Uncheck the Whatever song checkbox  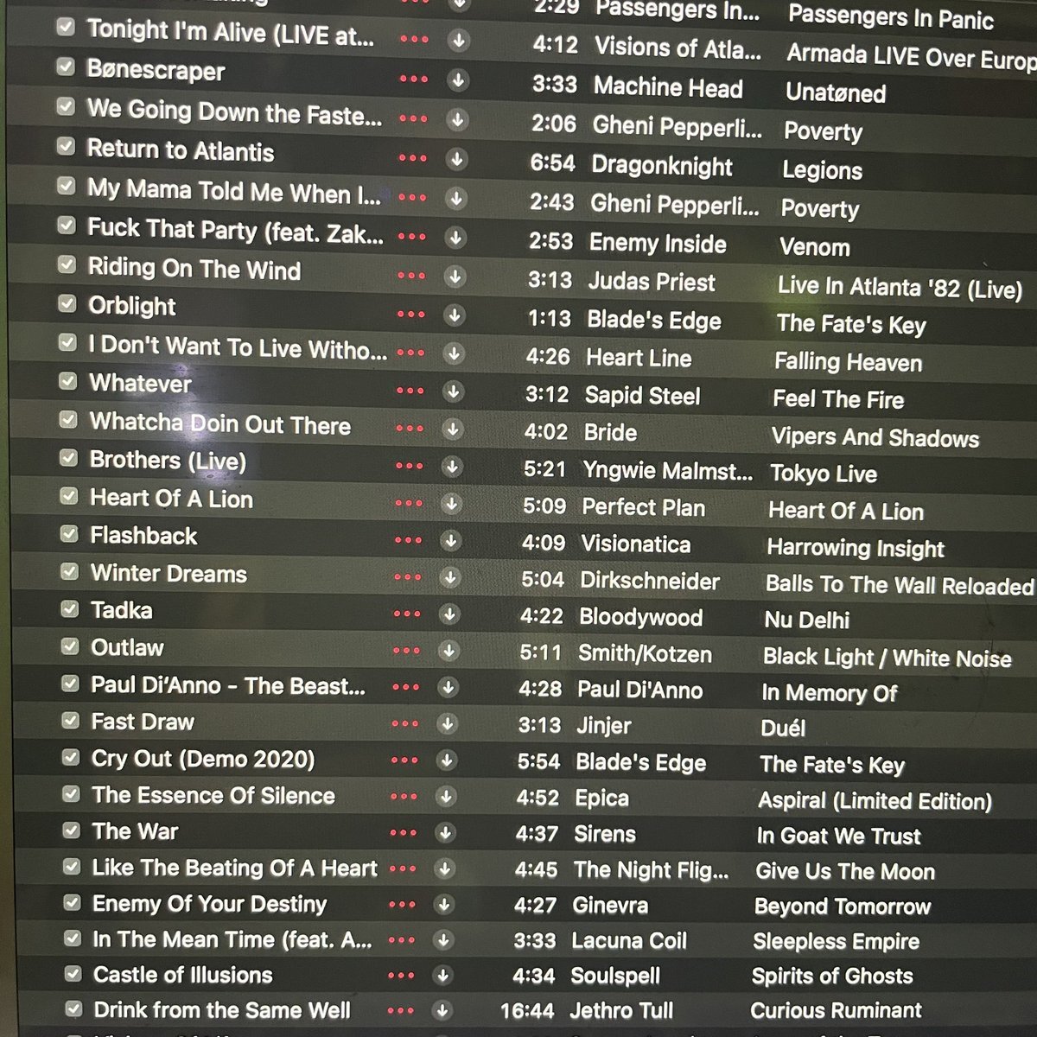(x=67, y=380)
